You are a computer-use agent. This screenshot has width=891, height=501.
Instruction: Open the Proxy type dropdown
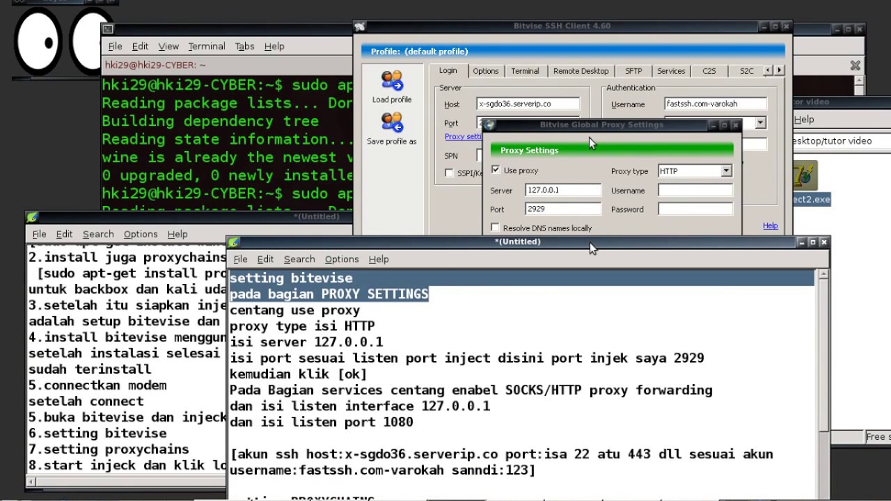click(x=726, y=171)
